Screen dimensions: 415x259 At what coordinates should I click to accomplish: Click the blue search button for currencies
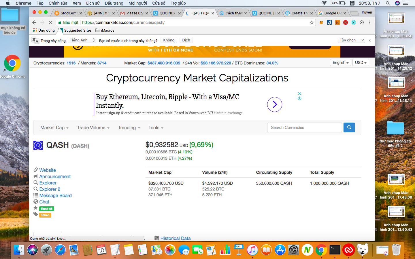349,127
